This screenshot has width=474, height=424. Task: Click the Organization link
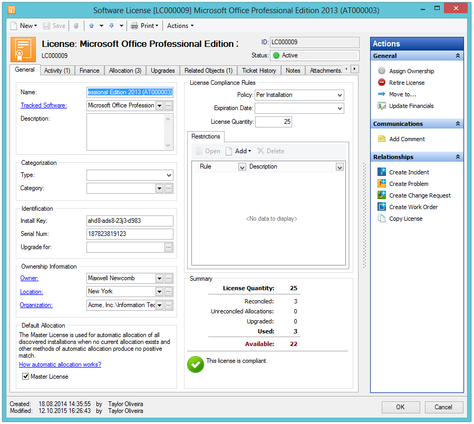(36, 305)
